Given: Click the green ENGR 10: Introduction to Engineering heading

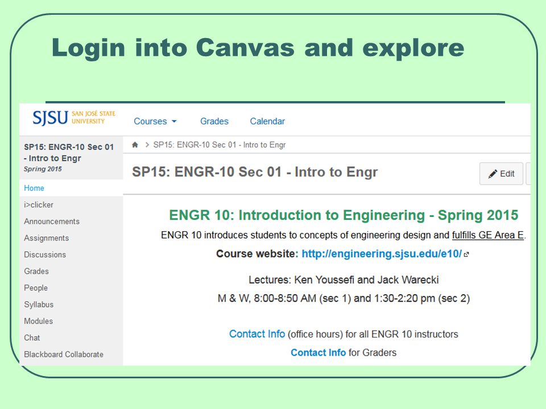Looking at the screenshot, I should click(x=344, y=215).
